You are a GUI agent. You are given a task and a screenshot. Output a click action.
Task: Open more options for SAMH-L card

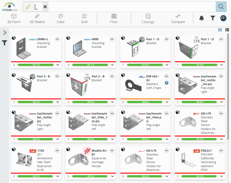[57, 39]
